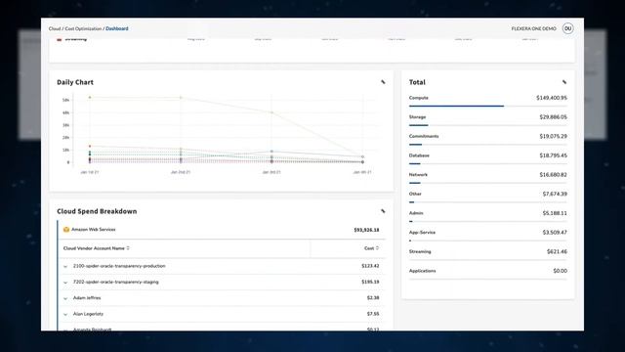Select the Applications label in Total

click(423, 271)
